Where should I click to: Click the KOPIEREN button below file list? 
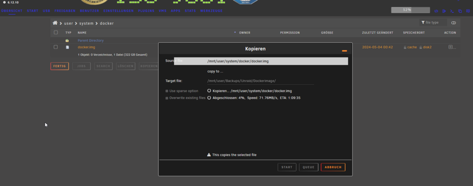coord(149,66)
